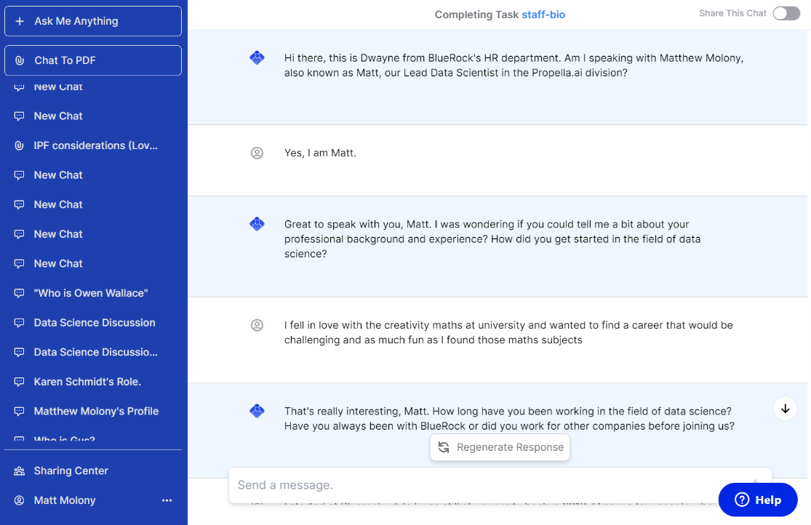Click the "Yes, I am Matt." message text
811x525 pixels.
pos(320,153)
